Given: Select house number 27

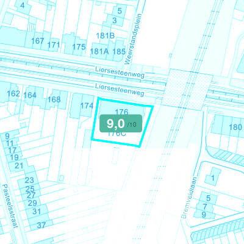Looking at the screenshot, I should click(x=31, y=195).
